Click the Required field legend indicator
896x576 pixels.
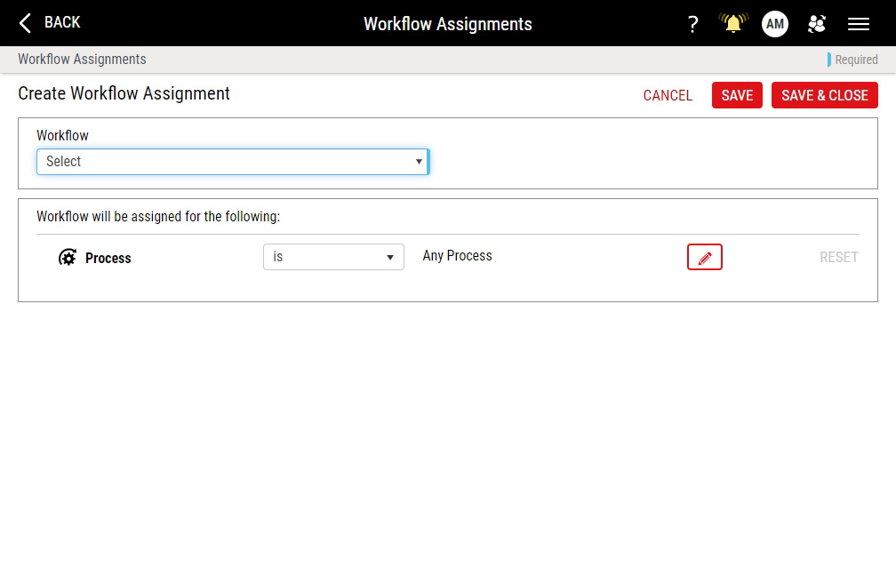(854, 60)
